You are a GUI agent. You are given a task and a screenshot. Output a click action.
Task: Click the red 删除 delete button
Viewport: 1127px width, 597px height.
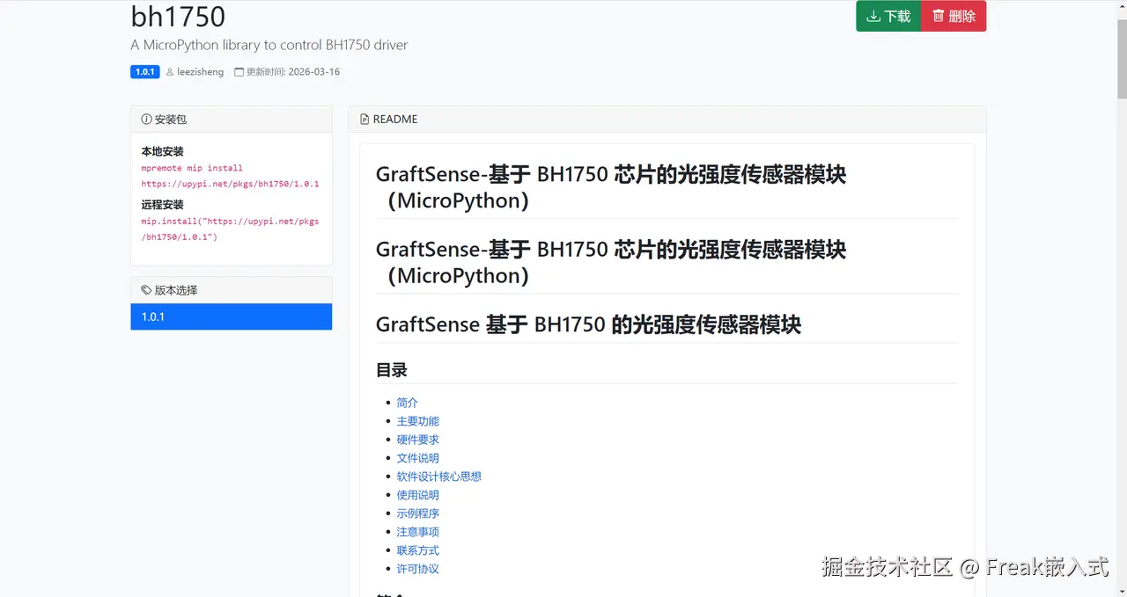coord(954,16)
